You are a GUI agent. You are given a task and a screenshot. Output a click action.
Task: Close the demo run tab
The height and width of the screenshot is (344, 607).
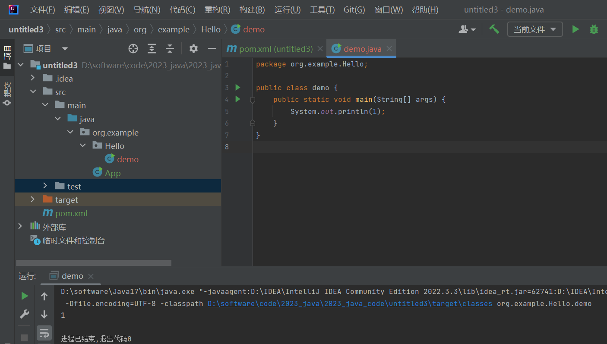coord(91,276)
